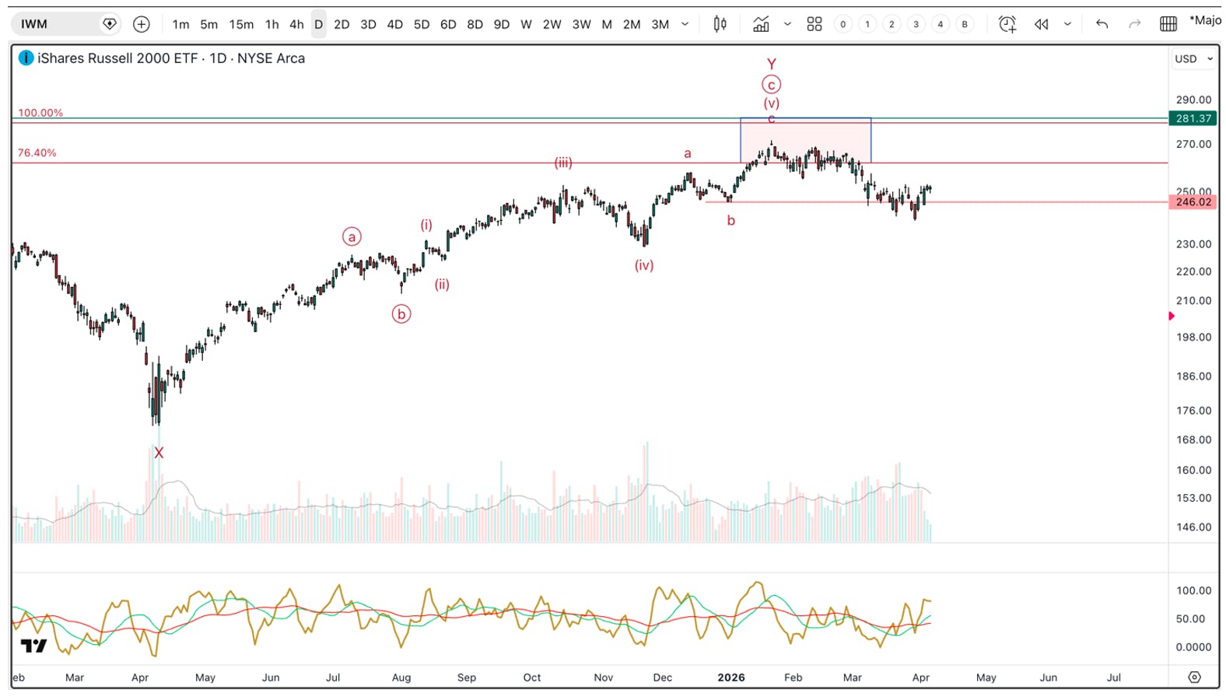Apply template button 4

tap(941, 24)
